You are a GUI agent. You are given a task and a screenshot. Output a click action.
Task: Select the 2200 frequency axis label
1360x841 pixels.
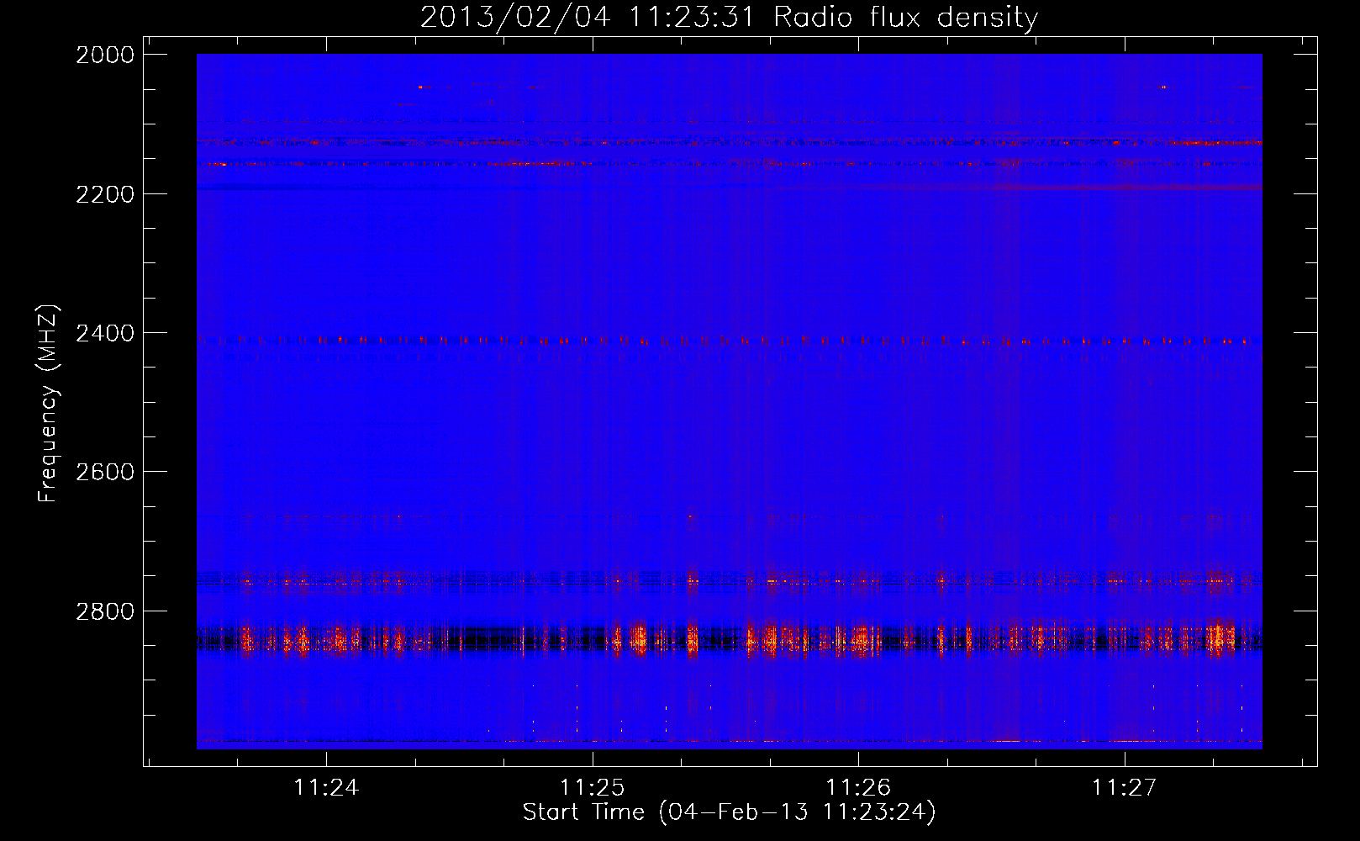pyautogui.click(x=105, y=194)
